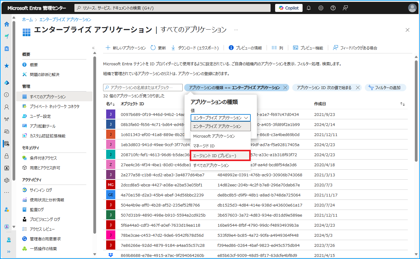Click the ホーム breadcrumb link
420x259 pixels.
(27, 20)
